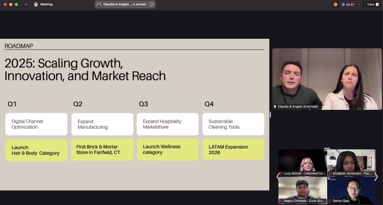
Task: Click the View button
Action: tap(373, 4)
